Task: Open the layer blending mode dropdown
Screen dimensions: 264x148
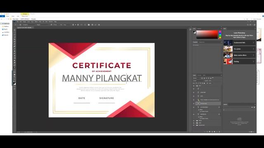Action: [x=198, y=81]
